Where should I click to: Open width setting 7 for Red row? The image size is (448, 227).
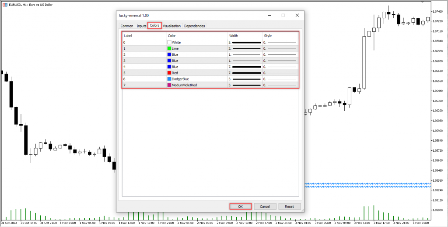[245, 73]
